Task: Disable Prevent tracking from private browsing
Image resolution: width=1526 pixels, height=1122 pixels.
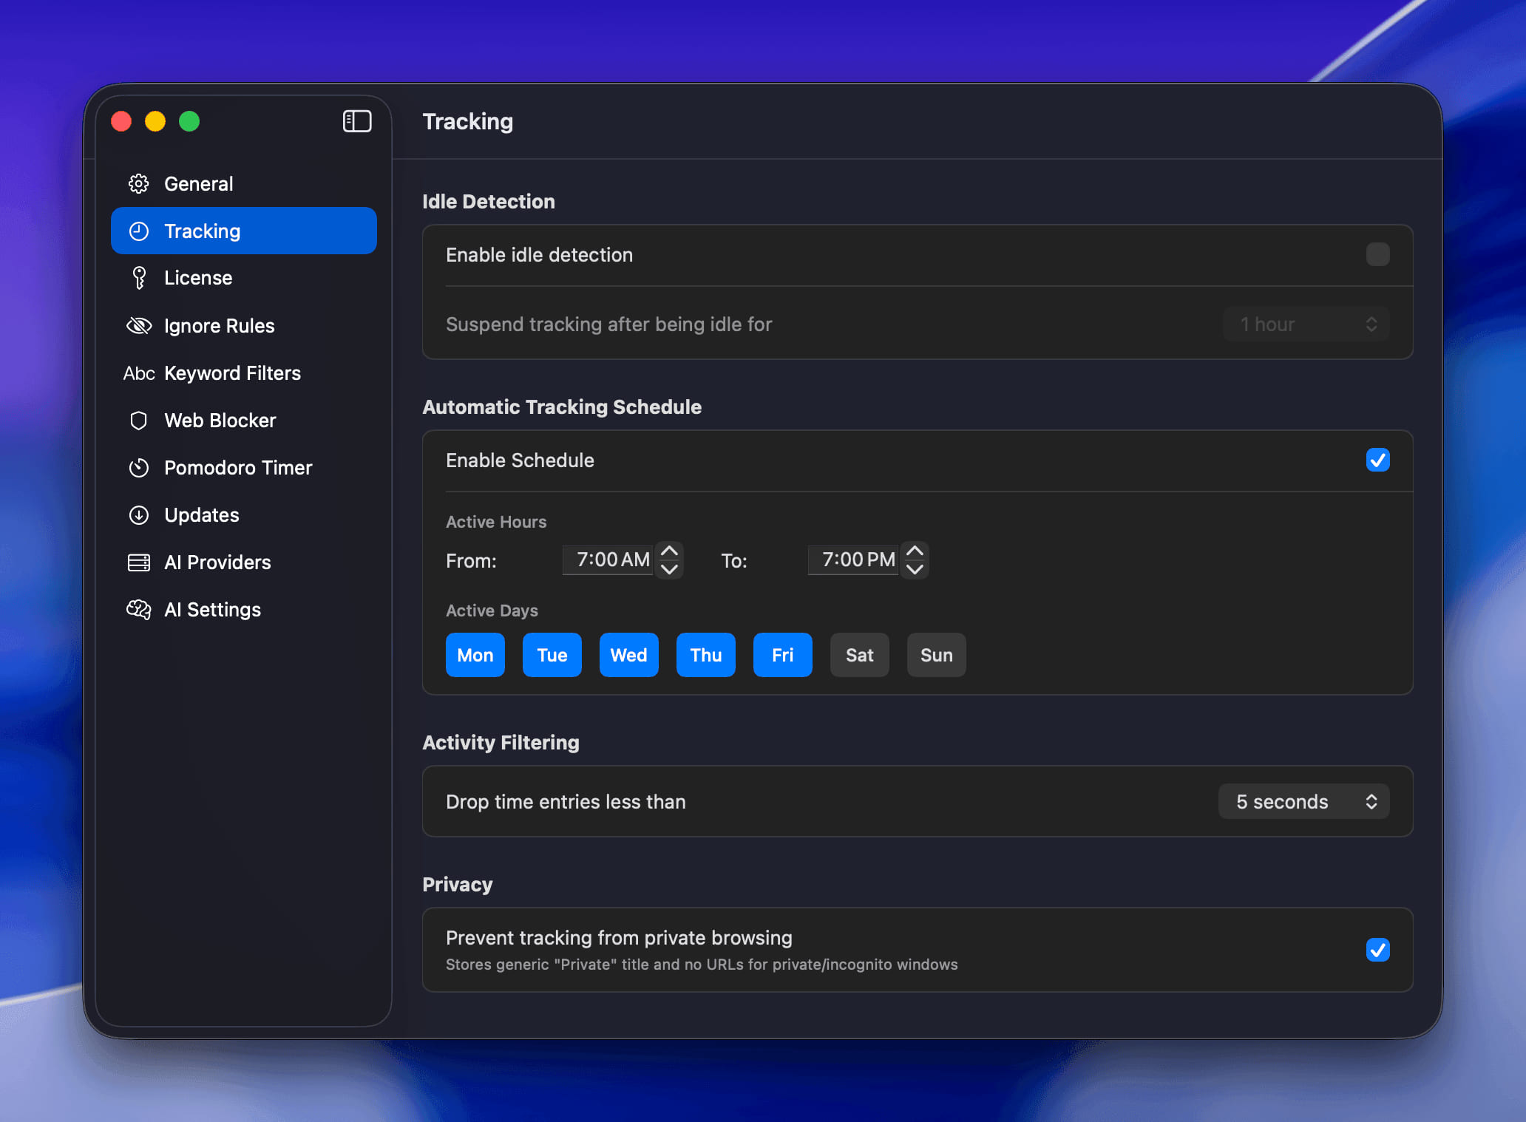Action: click(1377, 950)
